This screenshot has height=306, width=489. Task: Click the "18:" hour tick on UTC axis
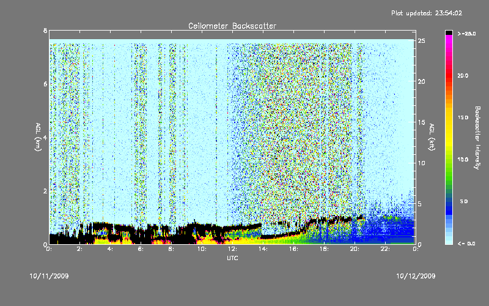324,249
